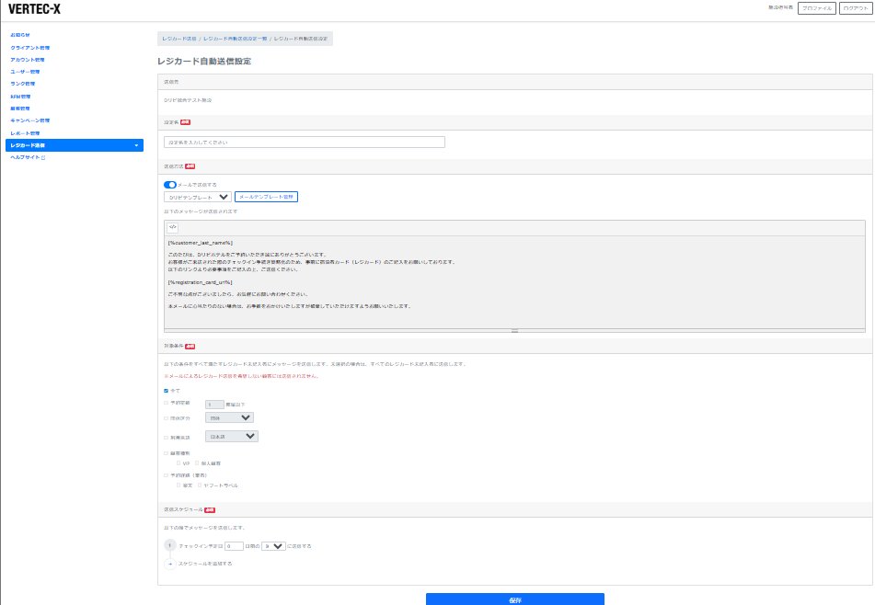The height and width of the screenshot is (605, 875).
Task: Check the 予約経路（業者）checkbox
Action: click(167, 475)
